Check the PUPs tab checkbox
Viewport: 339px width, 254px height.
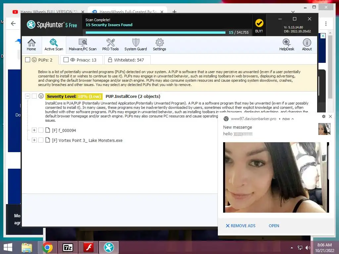point(28,60)
